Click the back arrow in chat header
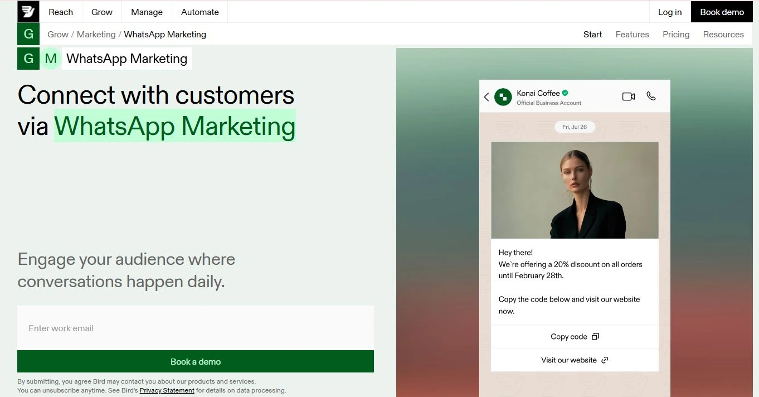The image size is (759, 397). [x=486, y=97]
